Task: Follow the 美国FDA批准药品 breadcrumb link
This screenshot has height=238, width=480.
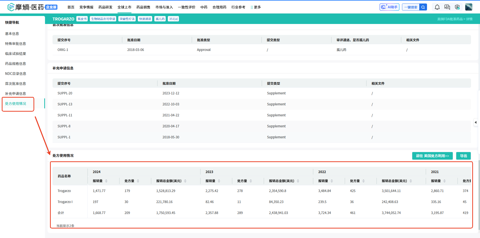Action: click(450, 19)
